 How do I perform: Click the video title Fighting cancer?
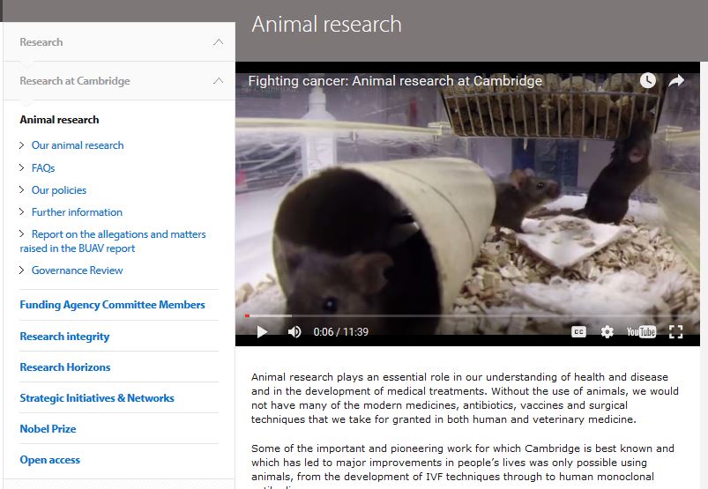(395, 81)
